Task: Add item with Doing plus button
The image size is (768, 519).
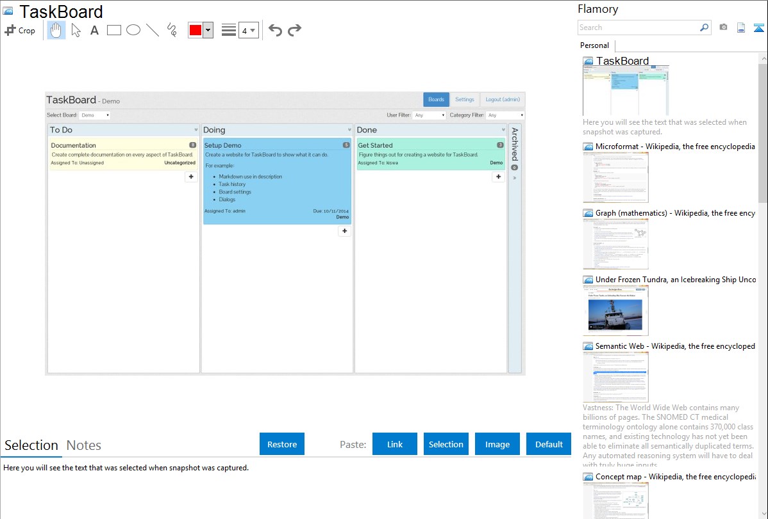Action: (344, 231)
